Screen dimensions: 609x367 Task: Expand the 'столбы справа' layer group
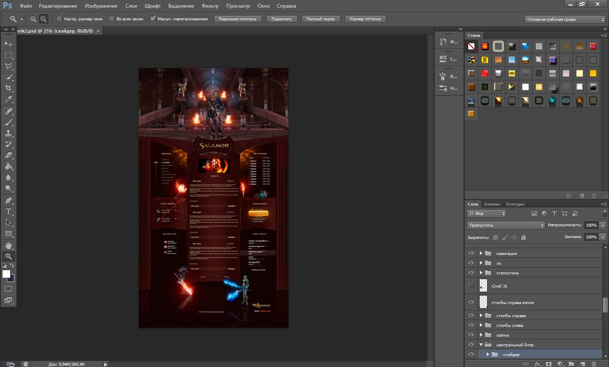(481, 315)
